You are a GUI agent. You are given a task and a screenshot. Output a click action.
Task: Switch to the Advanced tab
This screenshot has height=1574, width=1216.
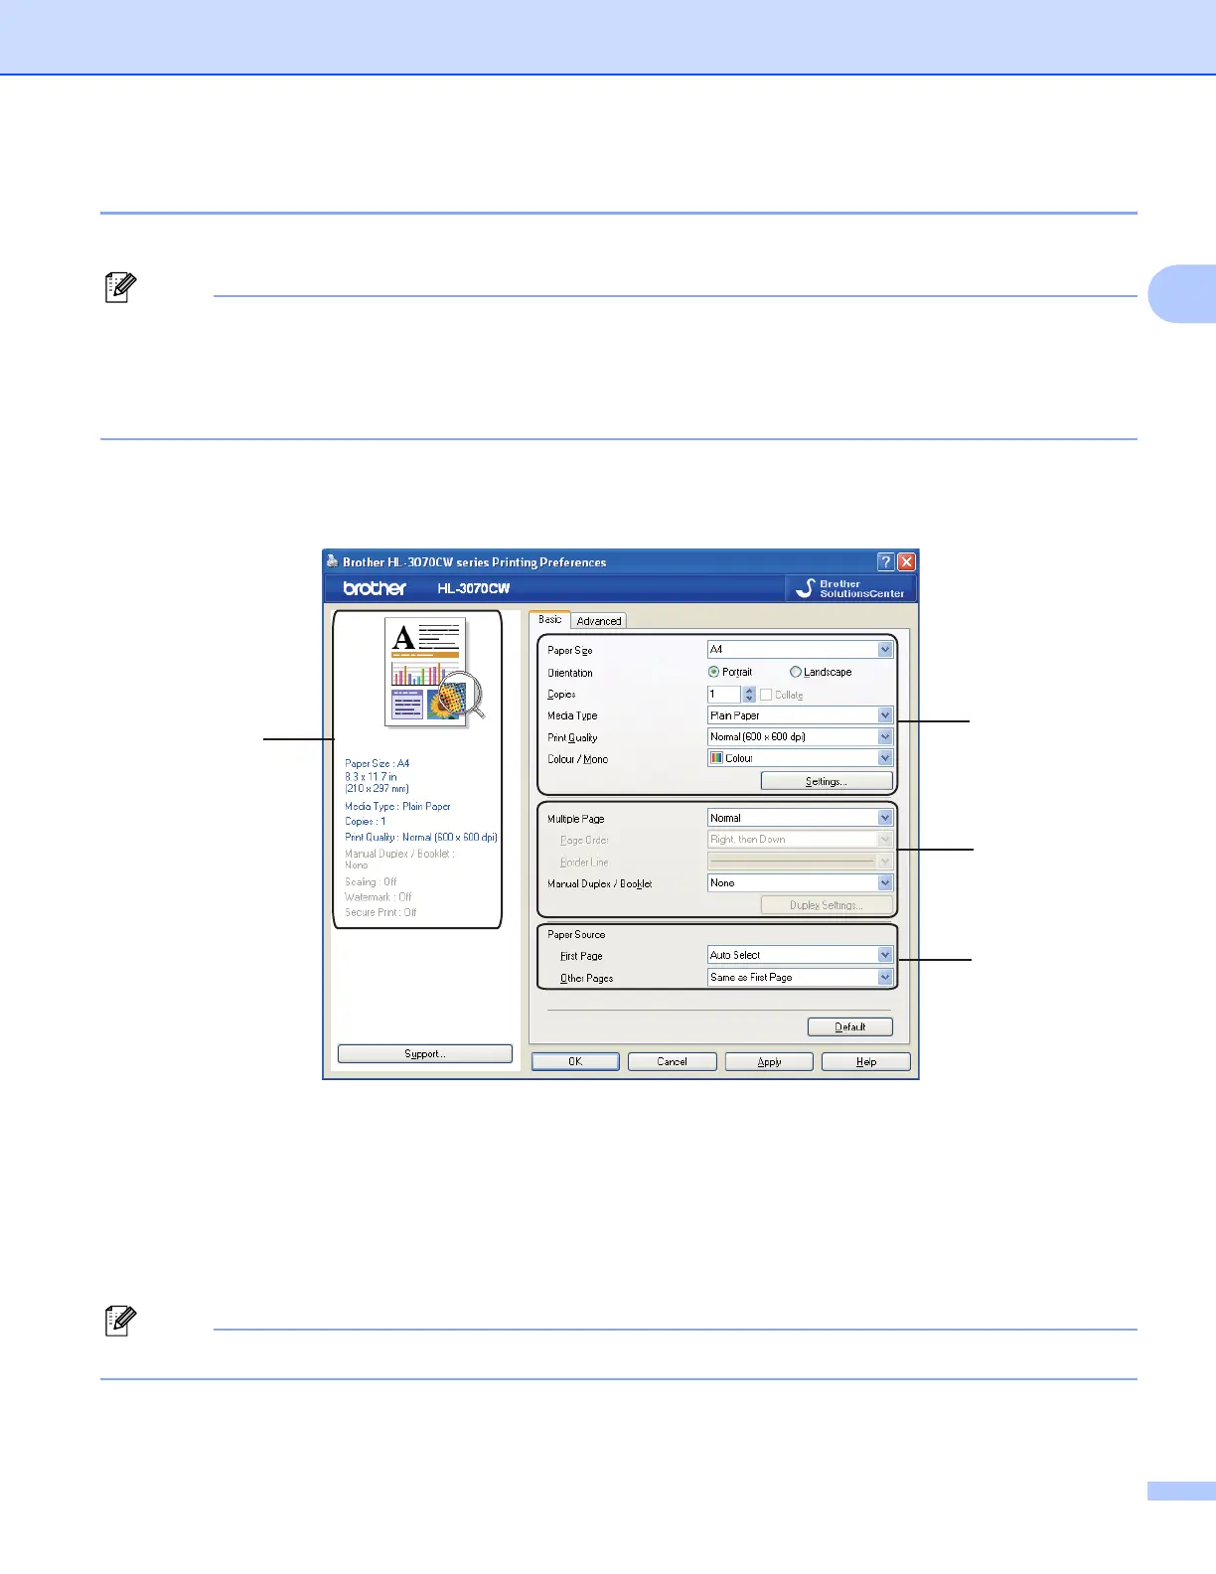tap(599, 621)
